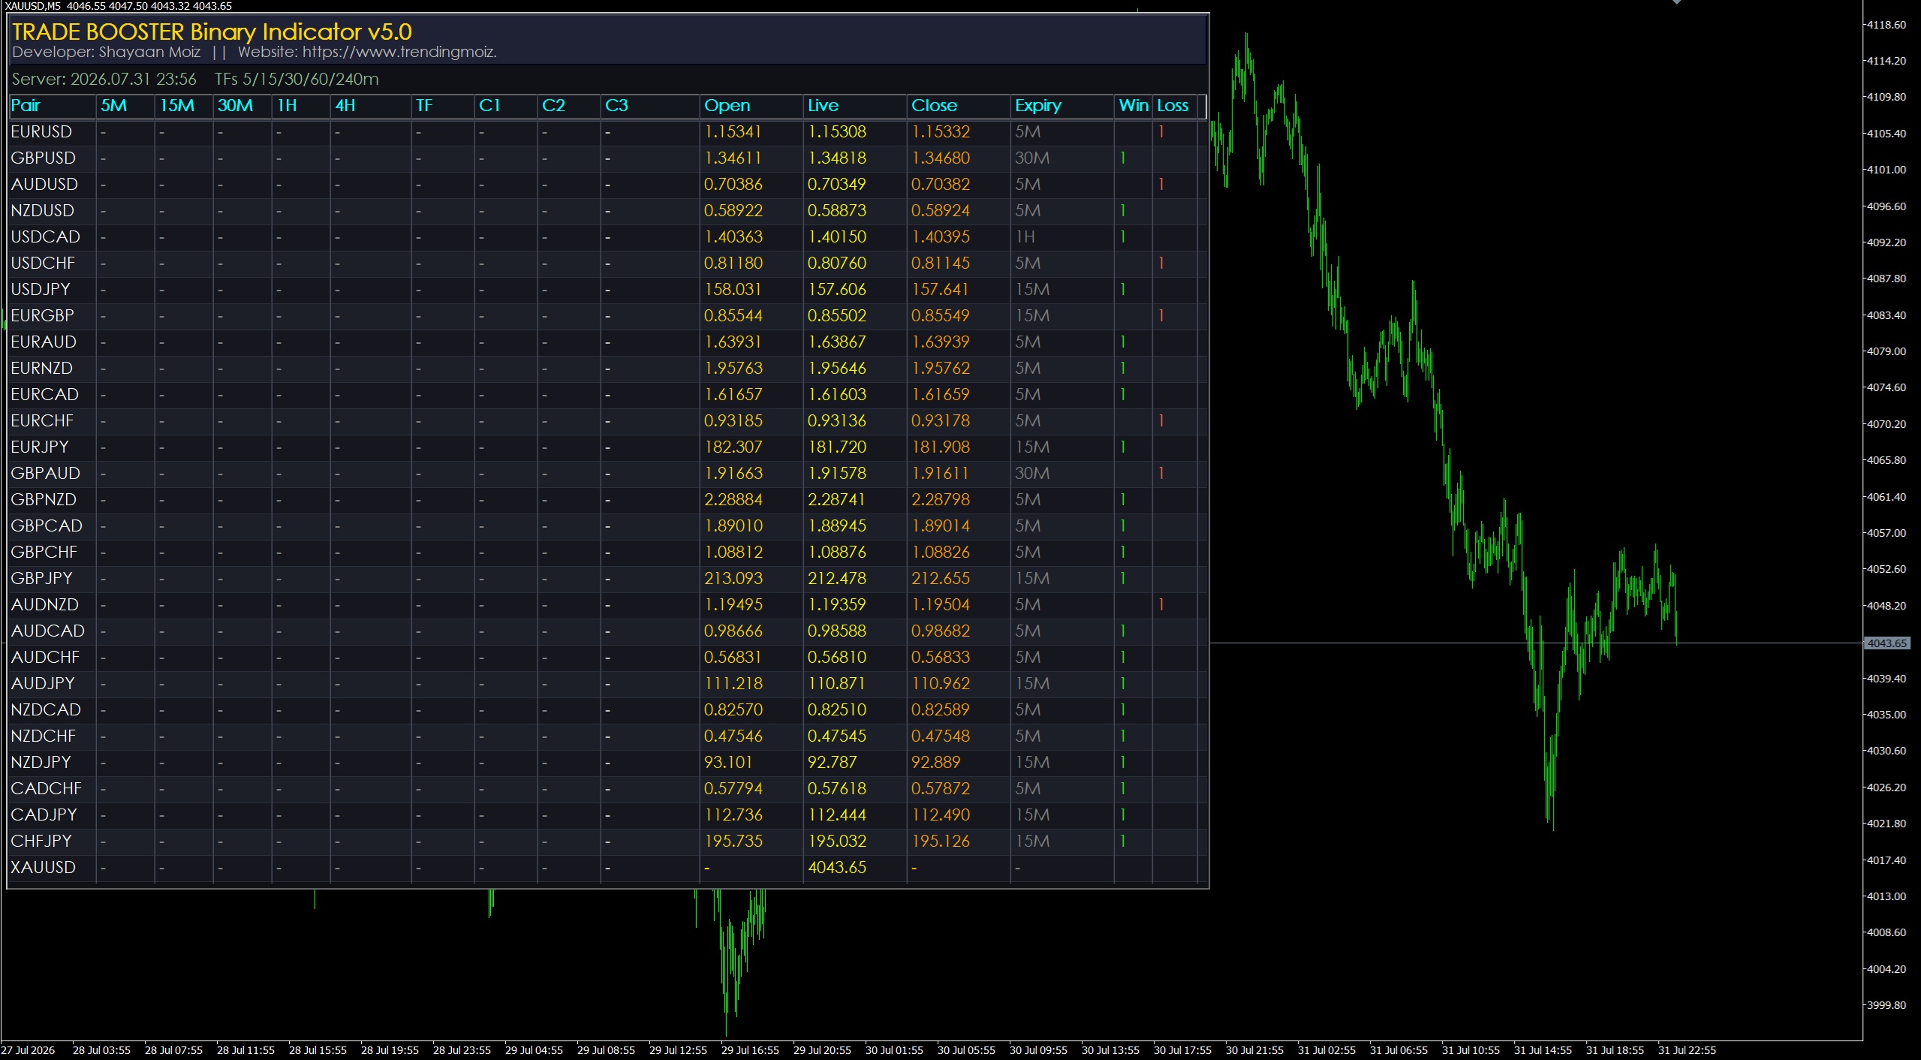Click the 5M column header
This screenshot has width=1921, height=1060.
pos(113,105)
